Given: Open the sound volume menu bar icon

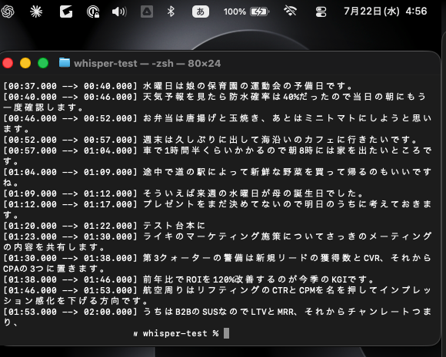Looking at the screenshot, I should [x=119, y=12].
